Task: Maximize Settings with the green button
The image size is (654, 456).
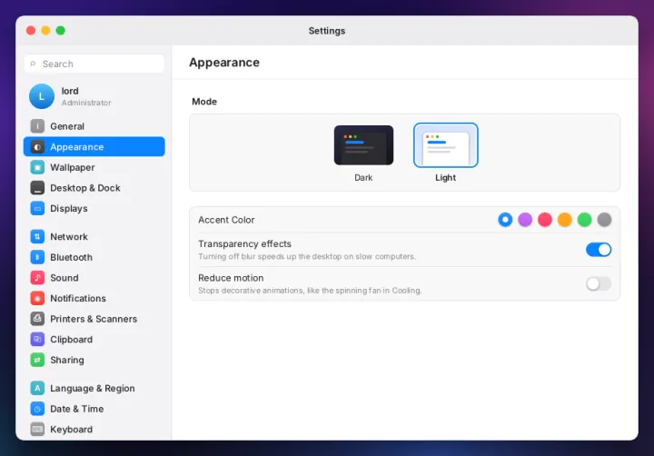Action: [x=61, y=31]
